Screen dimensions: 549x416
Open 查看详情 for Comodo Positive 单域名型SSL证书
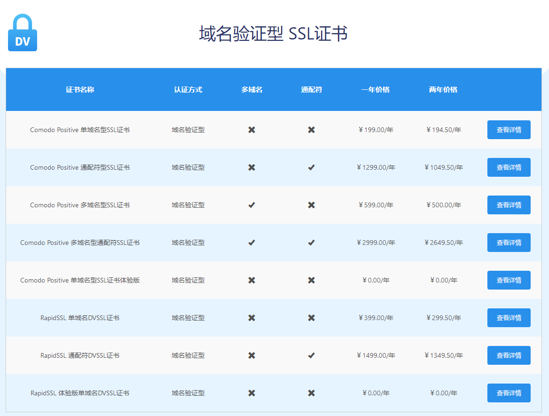point(509,130)
